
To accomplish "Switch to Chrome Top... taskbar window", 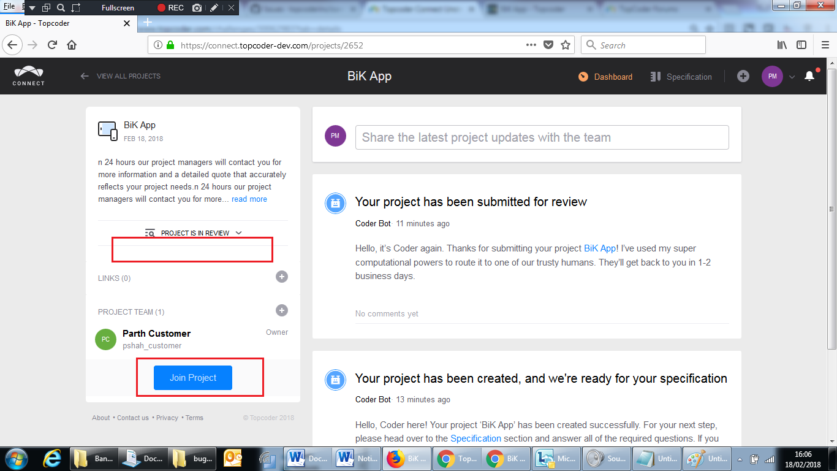I will coord(456,458).
